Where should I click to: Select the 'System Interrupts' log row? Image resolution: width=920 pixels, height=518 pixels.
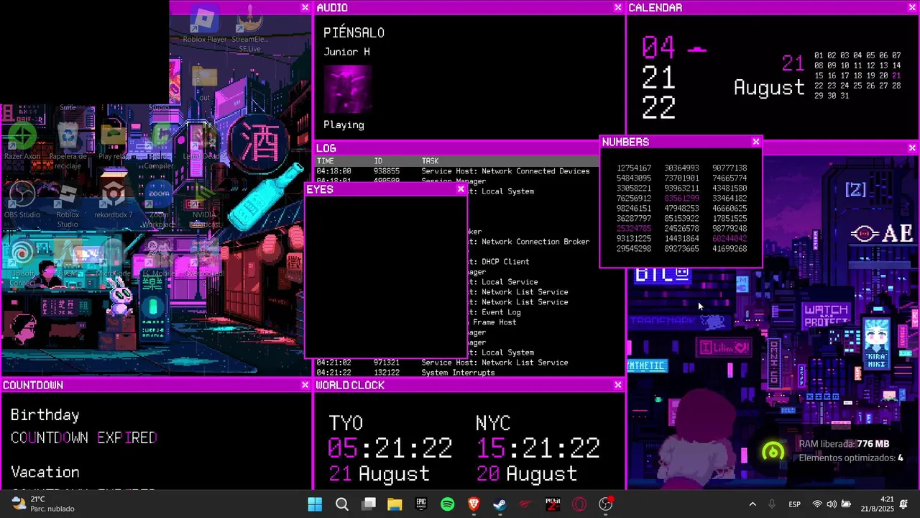[x=470, y=373]
